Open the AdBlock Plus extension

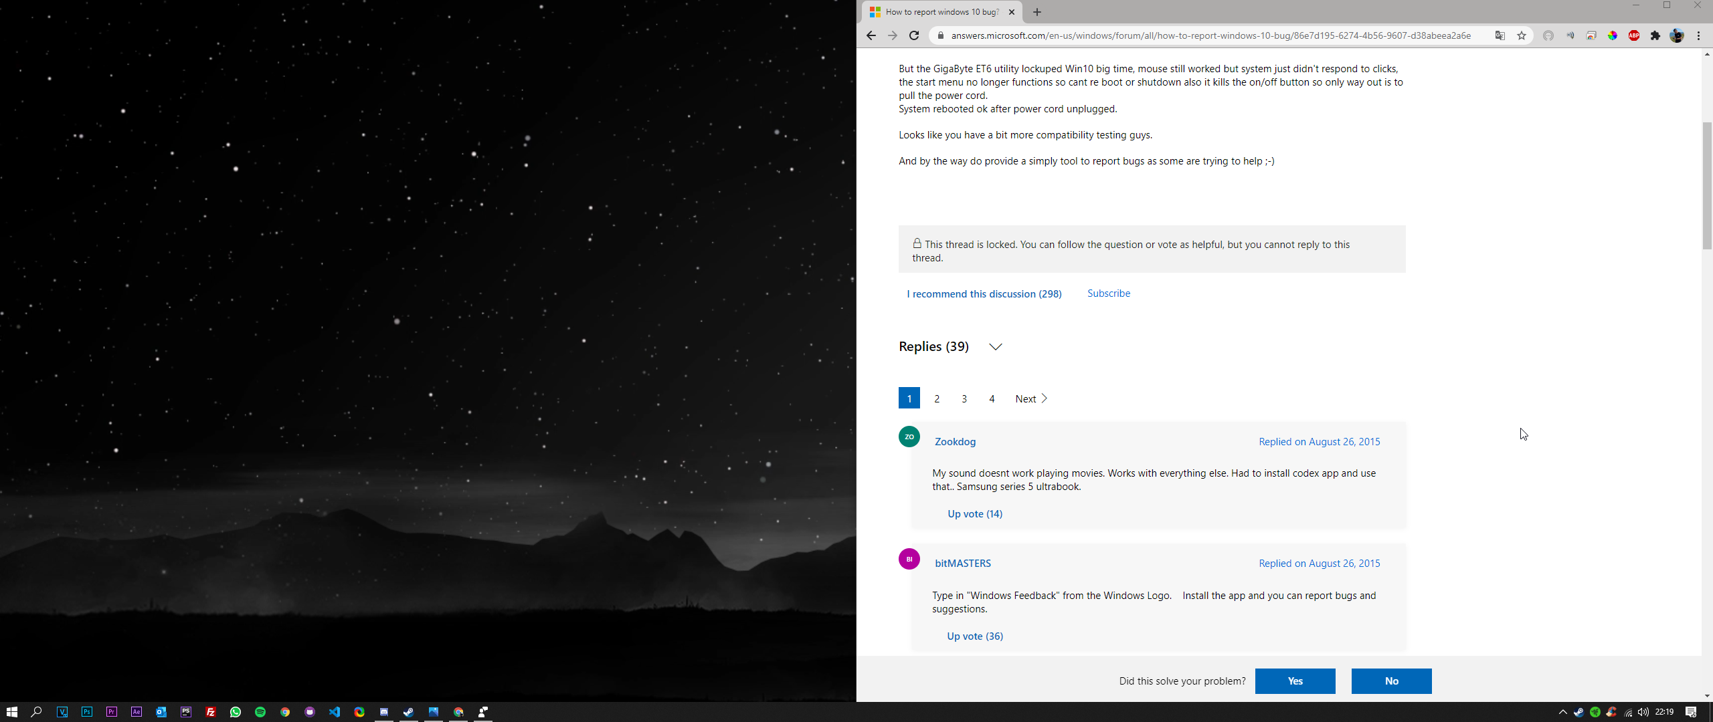[1634, 35]
